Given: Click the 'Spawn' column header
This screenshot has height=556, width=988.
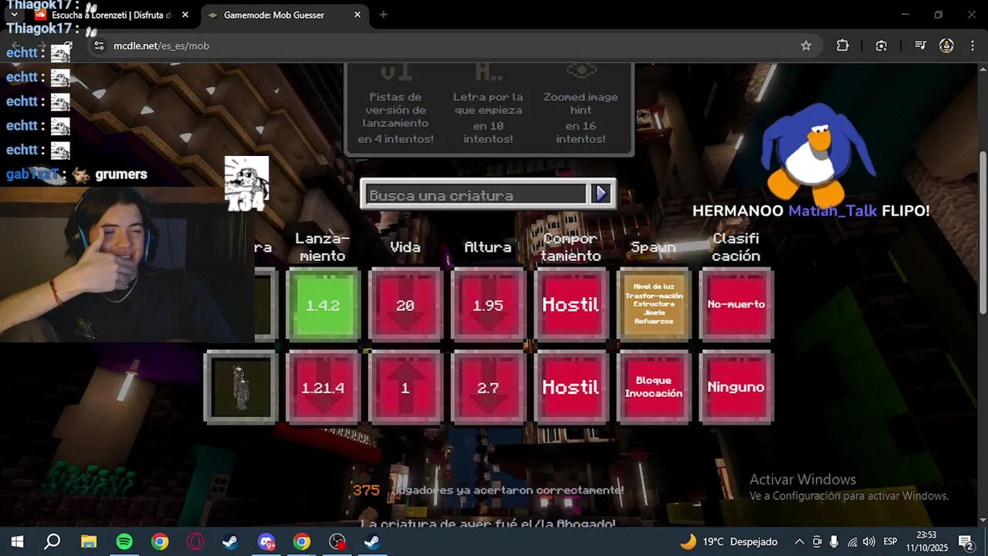Looking at the screenshot, I should [653, 247].
